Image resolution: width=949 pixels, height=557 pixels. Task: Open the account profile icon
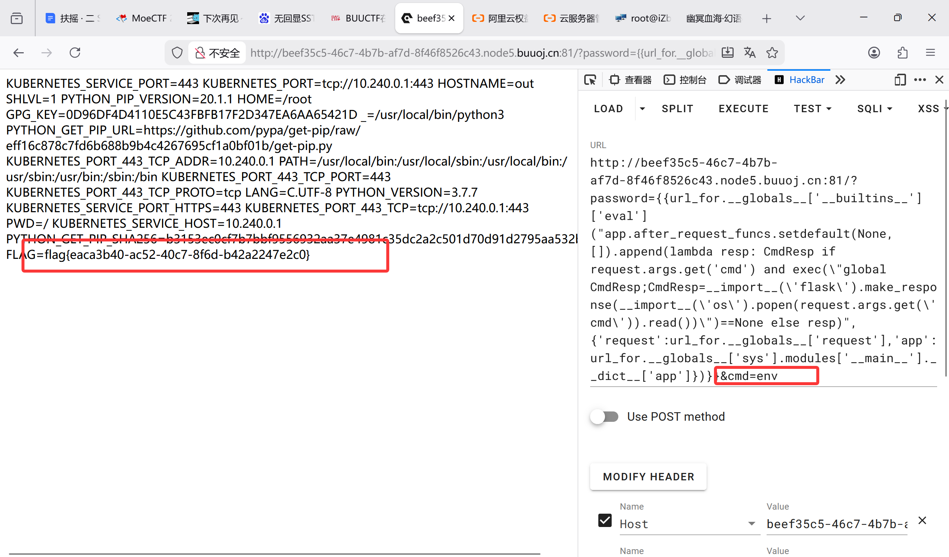[x=874, y=53]
